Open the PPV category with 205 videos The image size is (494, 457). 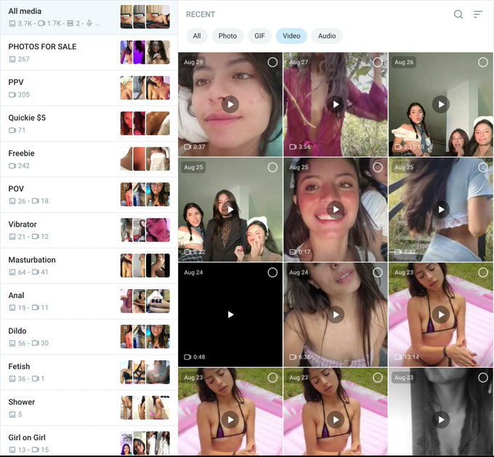[x=89, y=88]
